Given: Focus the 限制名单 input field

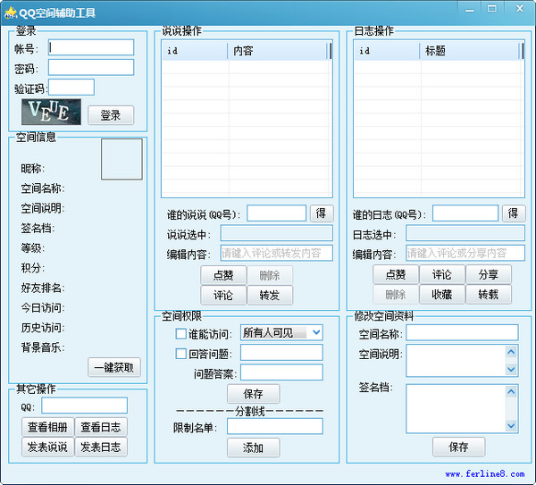Looking at the screenshot, I should [x=274, y=426].
